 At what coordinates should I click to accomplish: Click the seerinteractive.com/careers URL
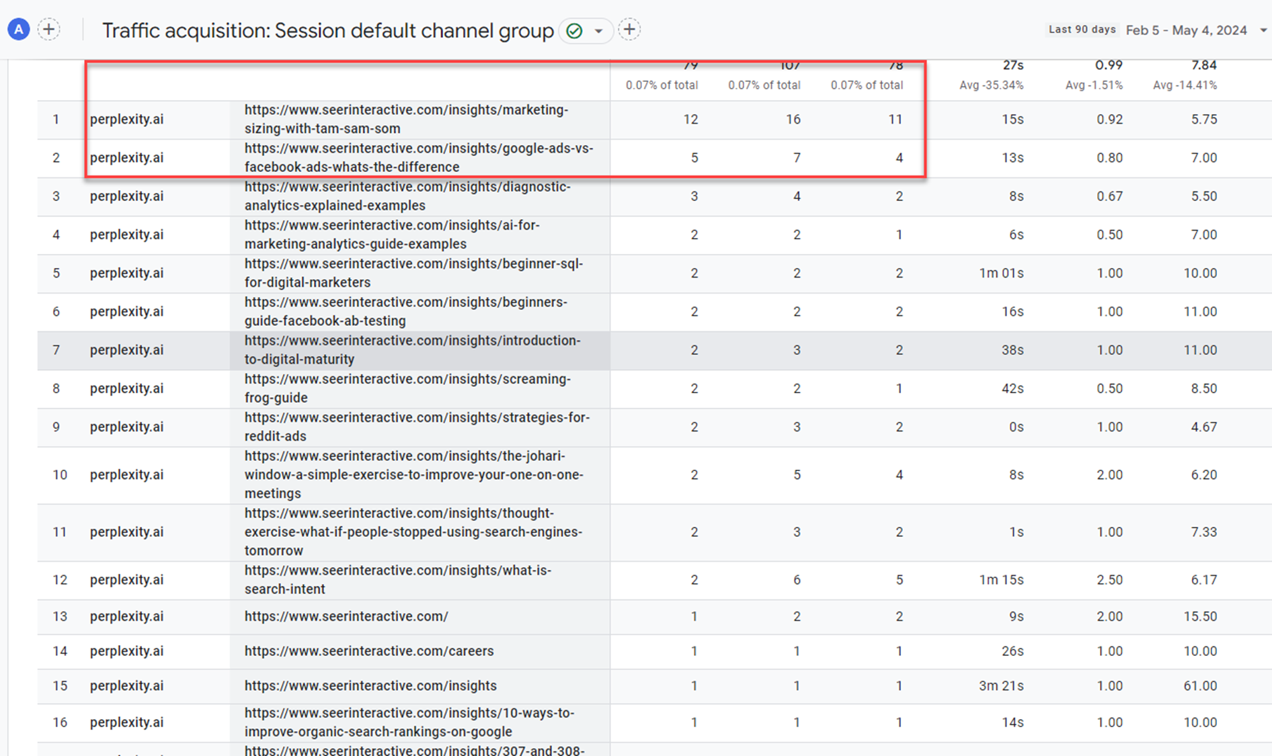click(x=368, y=650)
